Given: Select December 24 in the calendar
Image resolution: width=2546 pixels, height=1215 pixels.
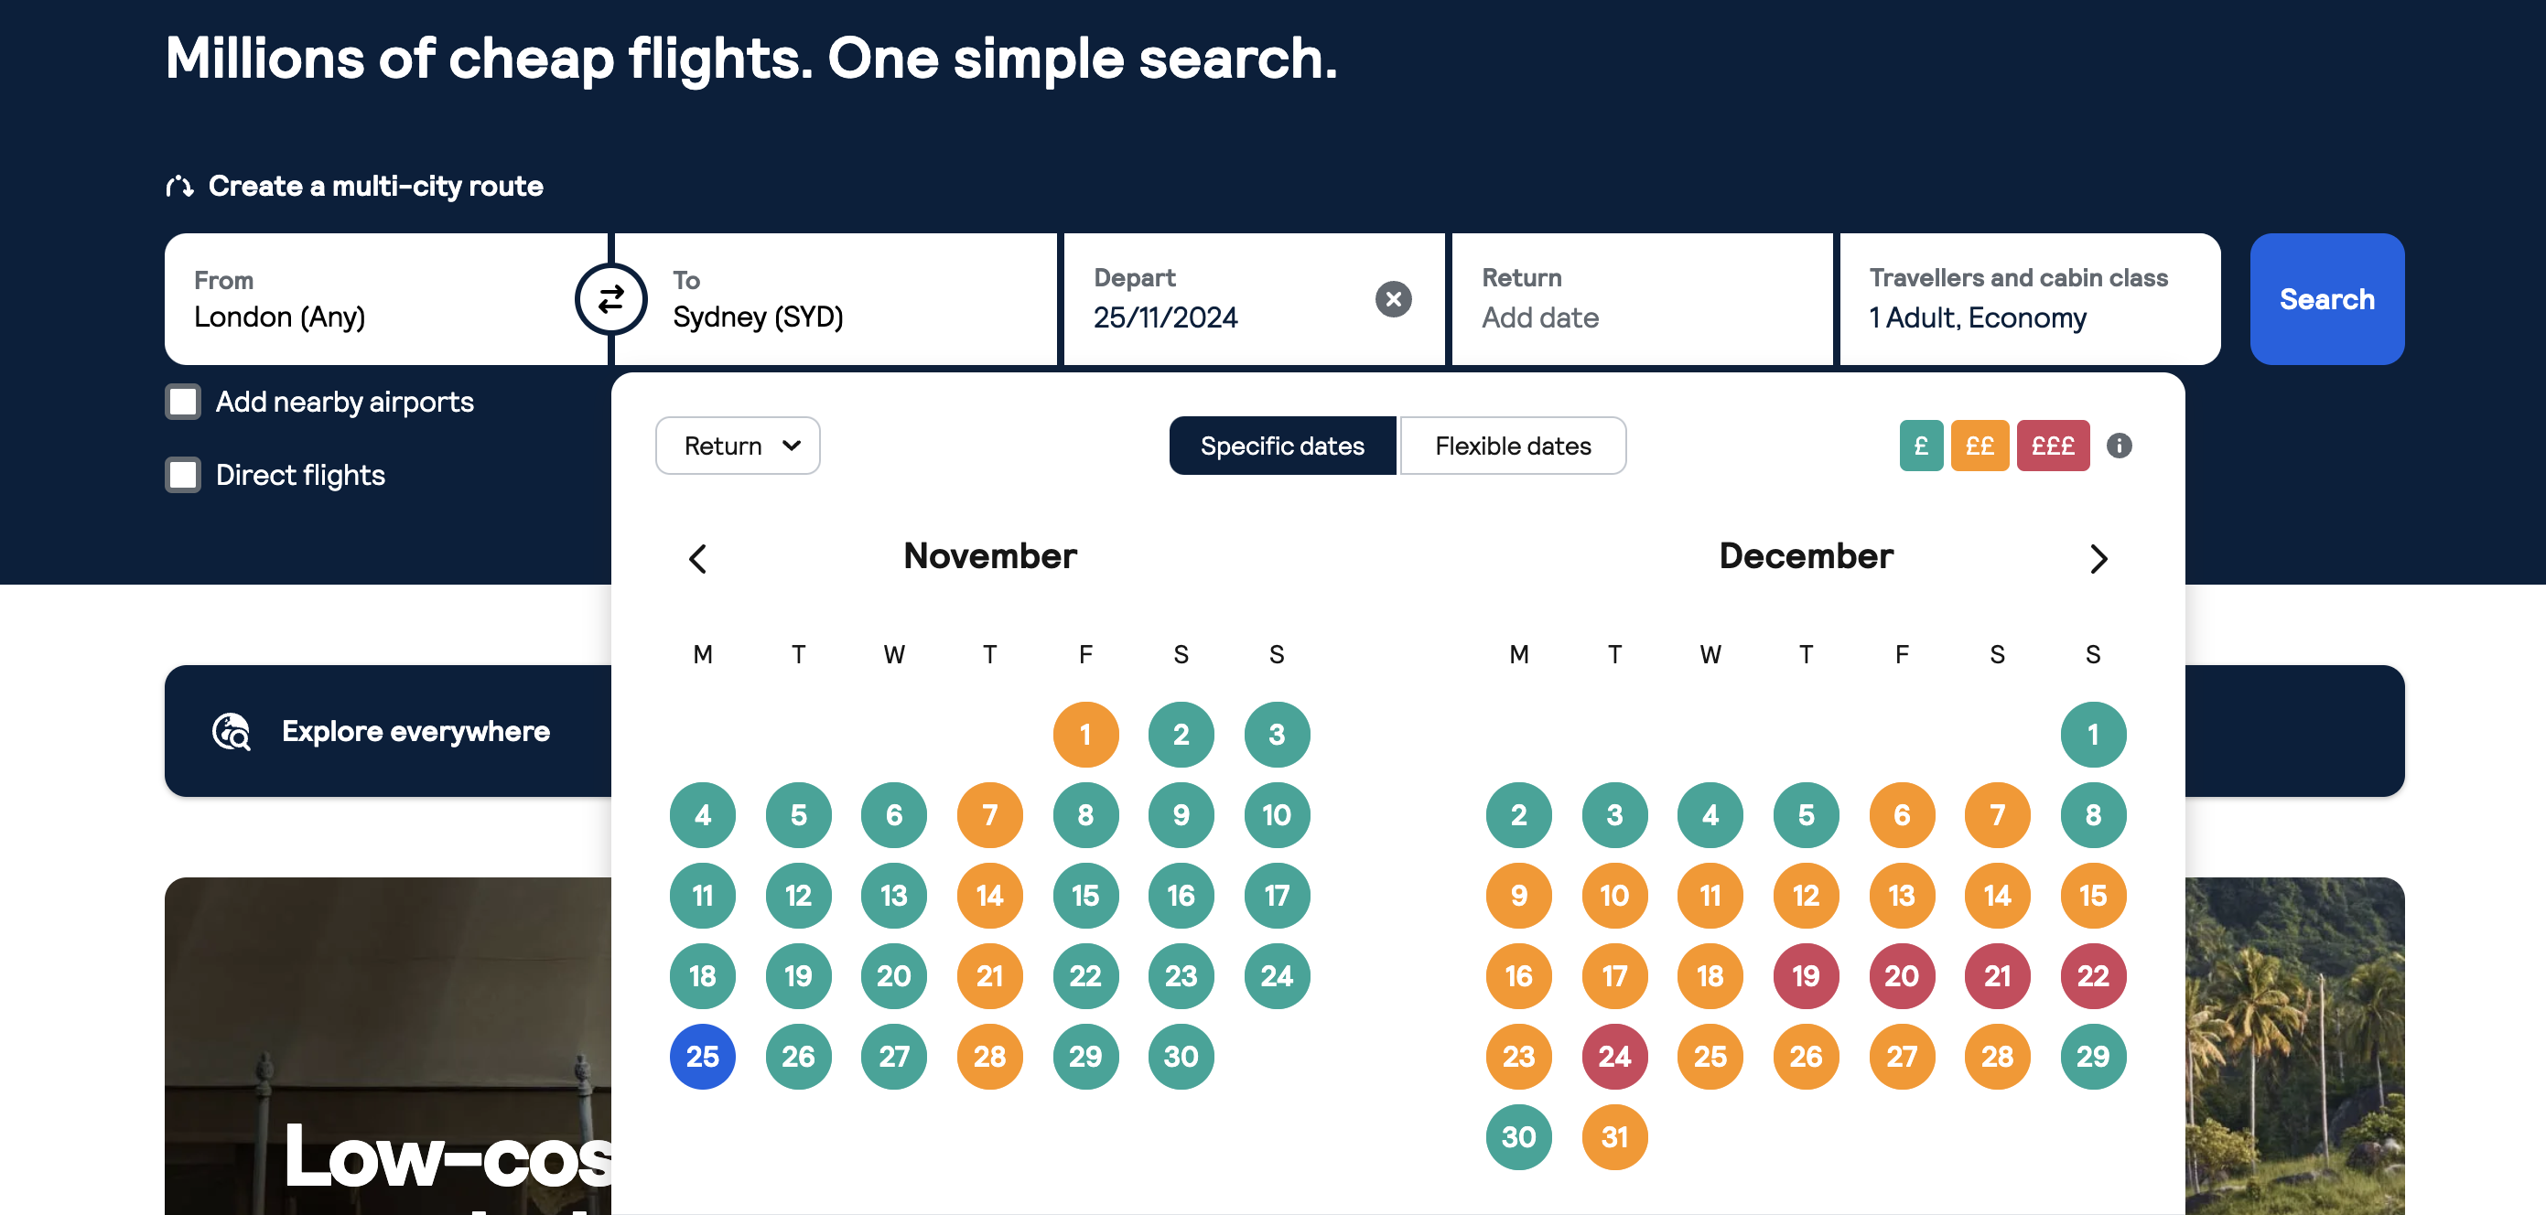Looking at the screenshot, I should click(1614, 1056).
